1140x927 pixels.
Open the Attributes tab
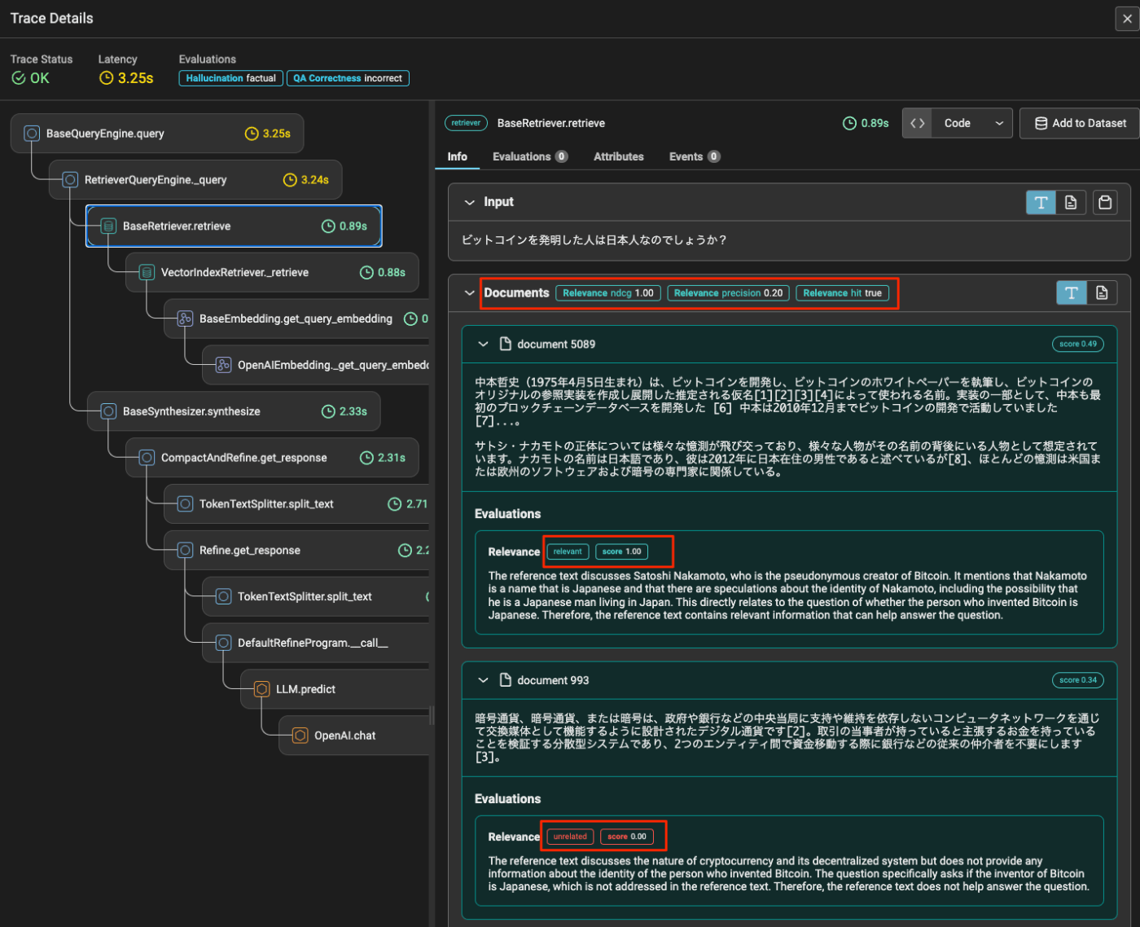tap(619, 156)
